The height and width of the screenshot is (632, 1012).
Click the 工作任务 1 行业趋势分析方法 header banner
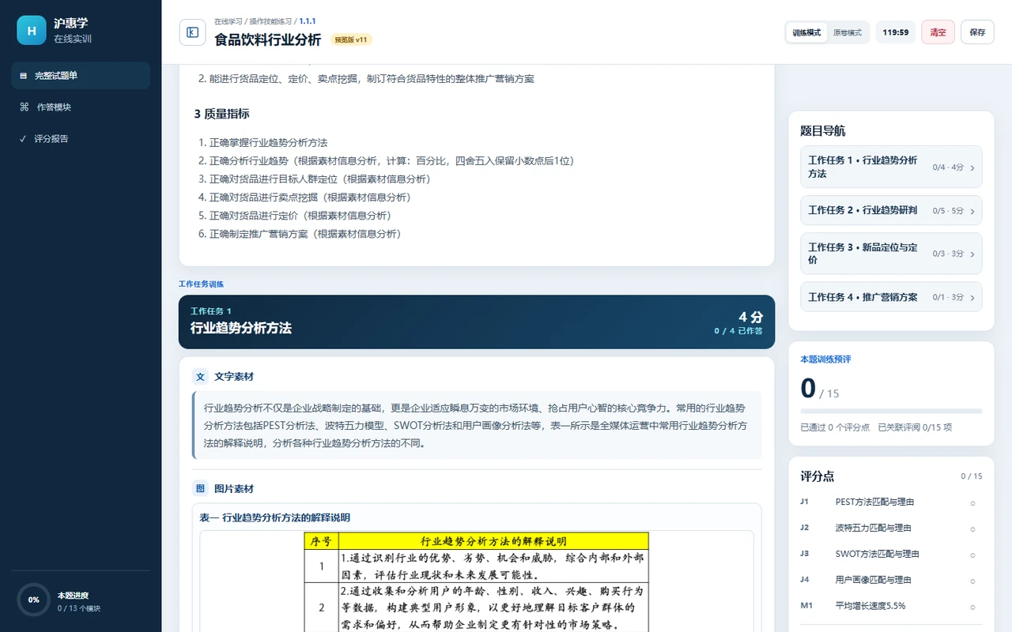477,322
